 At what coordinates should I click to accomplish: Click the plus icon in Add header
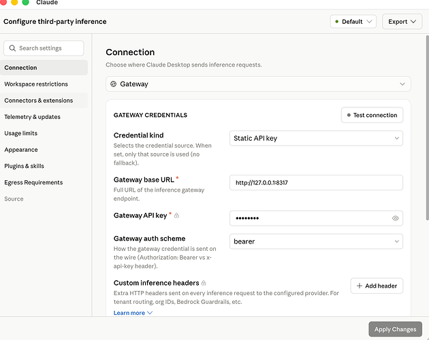(360, 286)
